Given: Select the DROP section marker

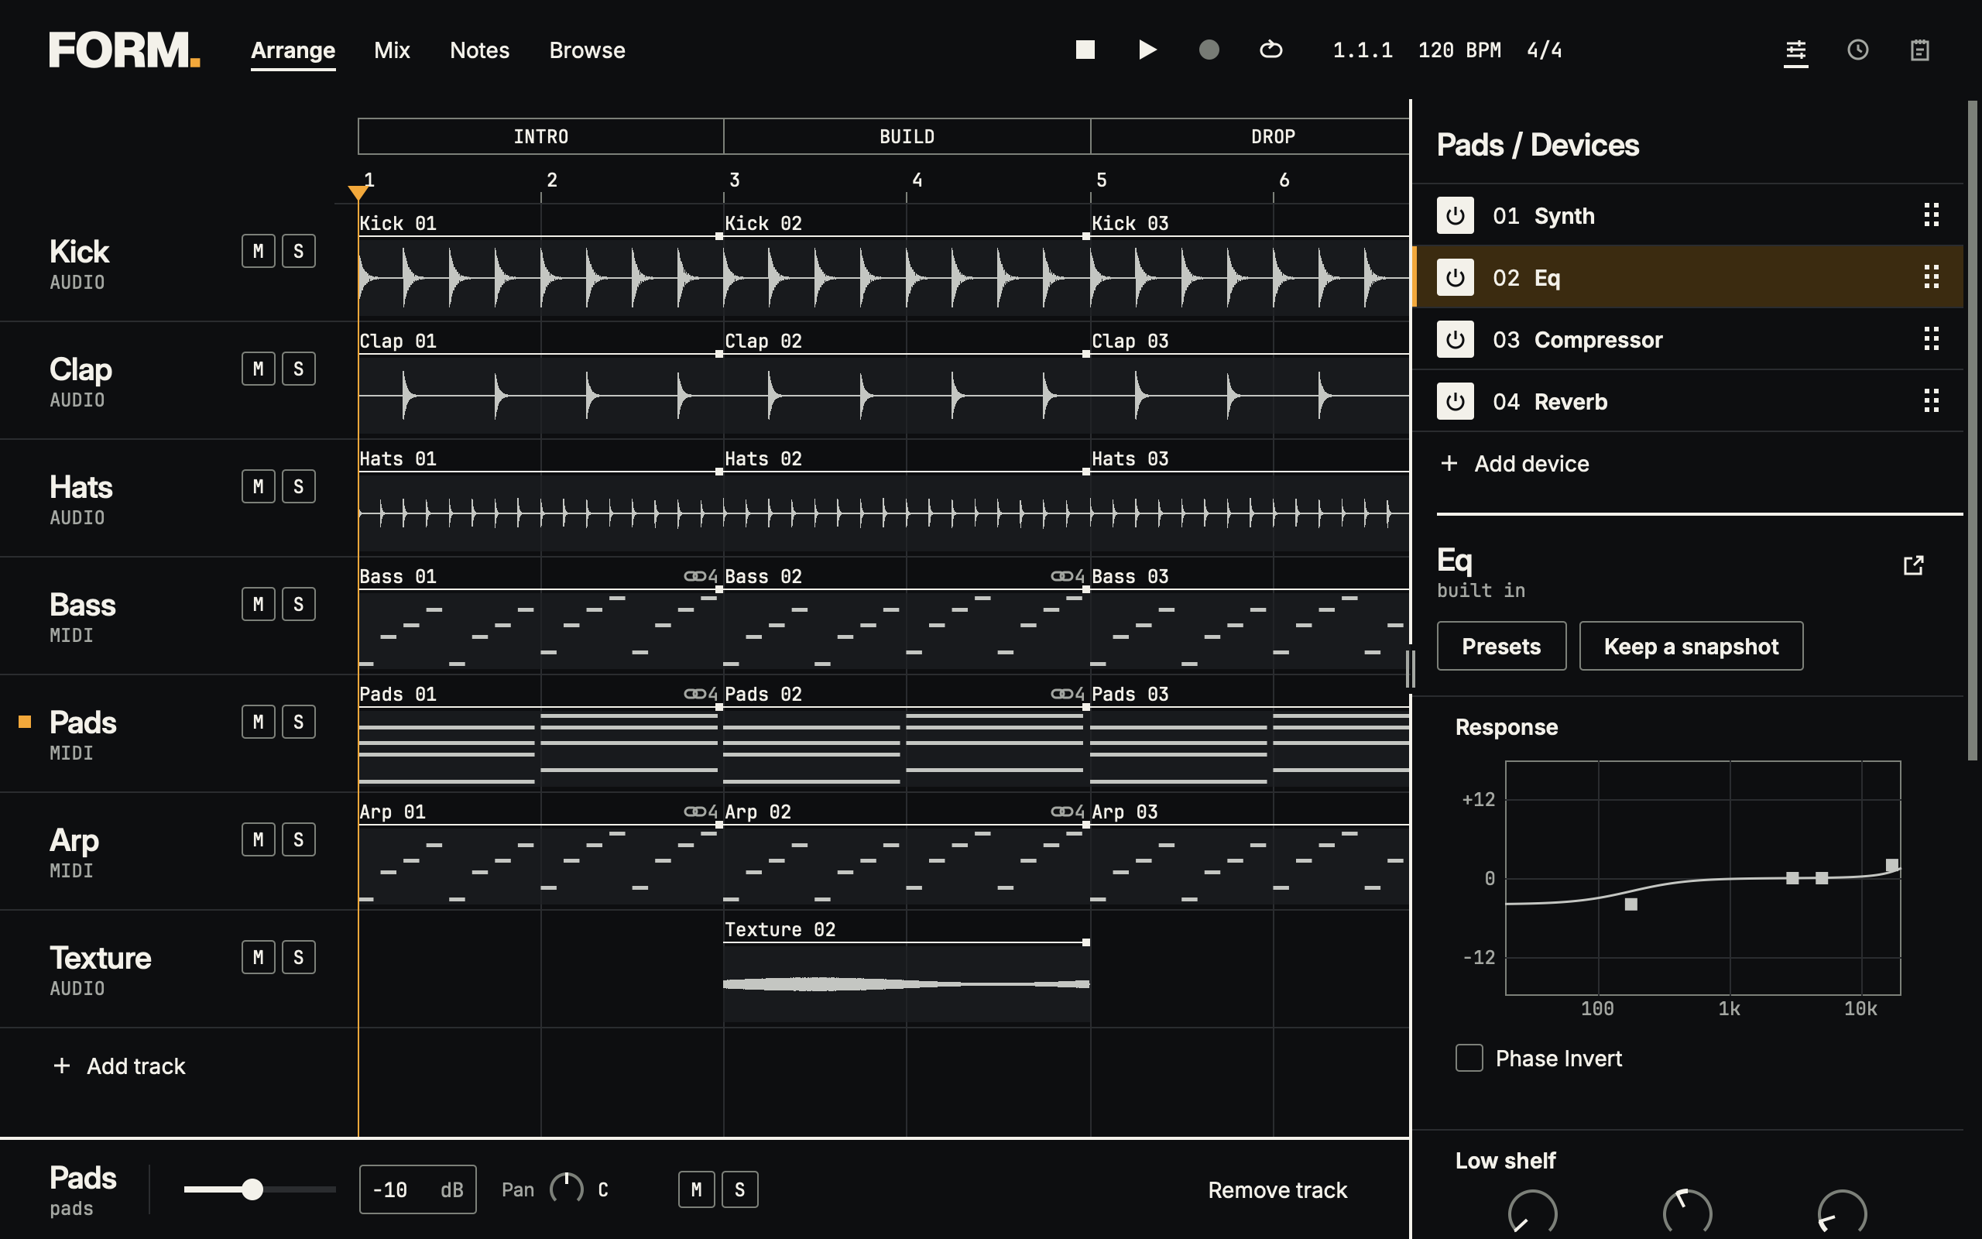Looking at the screenshot, I should [1250, 136].
